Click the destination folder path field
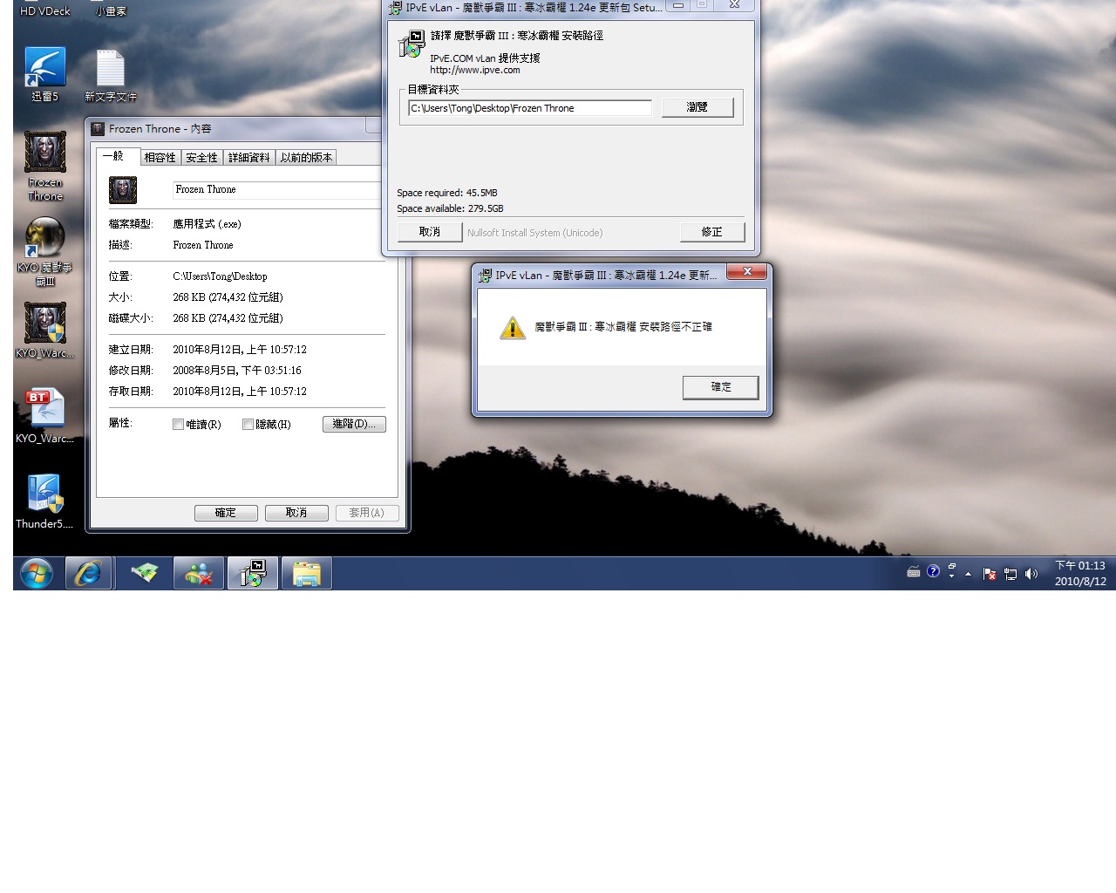Viewport: 1116px width, 893px height. (x=530, y=108)
